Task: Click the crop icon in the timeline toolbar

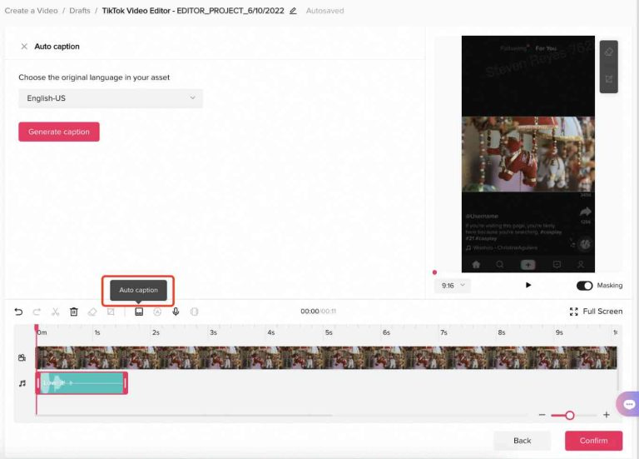Action: [111, 312]
